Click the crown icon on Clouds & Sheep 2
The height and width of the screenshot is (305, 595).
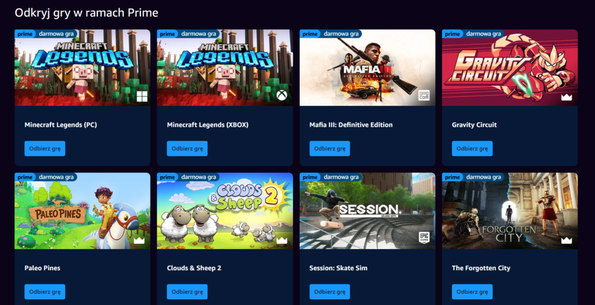point(282,241)
